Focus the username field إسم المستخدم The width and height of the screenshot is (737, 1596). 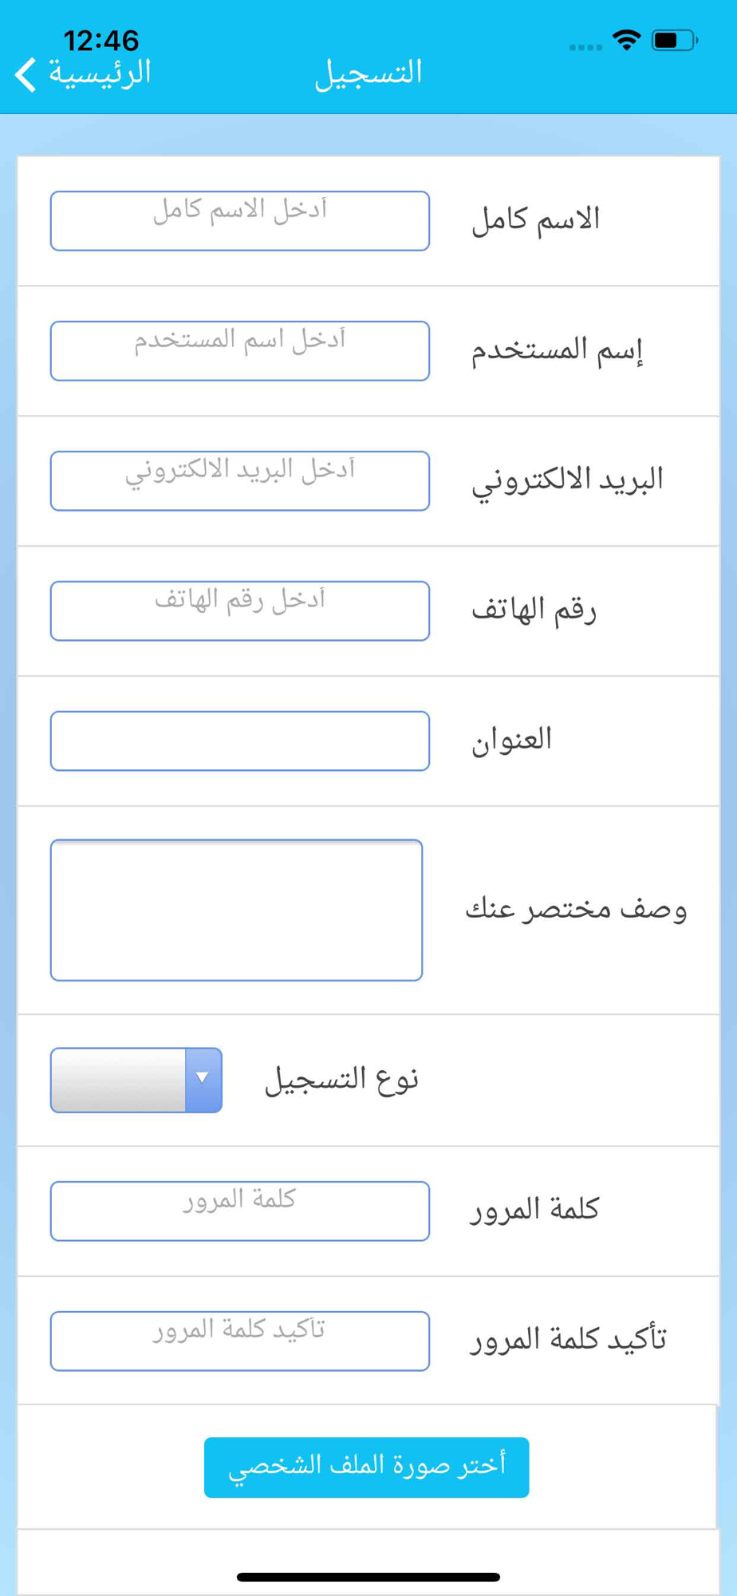pos(240,351)
